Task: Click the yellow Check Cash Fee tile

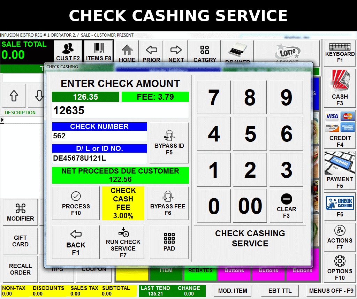Action: click(123, 203)
